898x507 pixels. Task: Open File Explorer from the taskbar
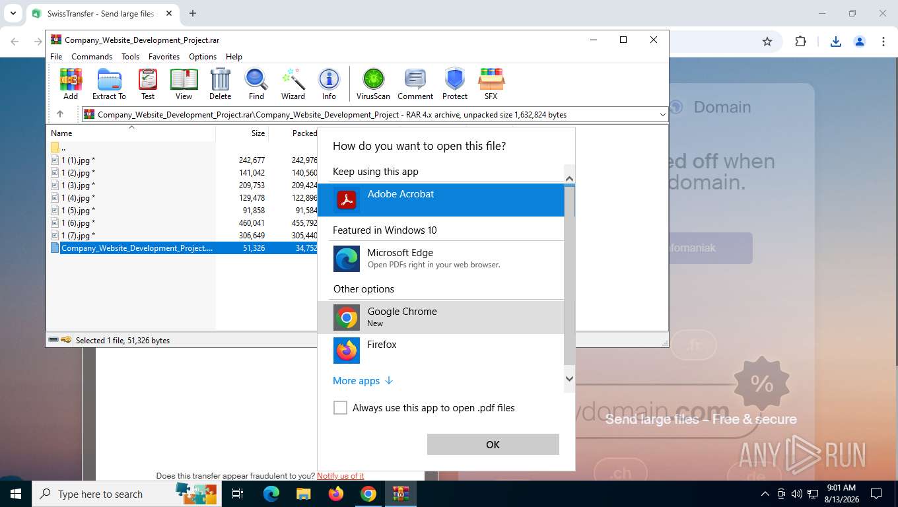(x=303, y=494)
